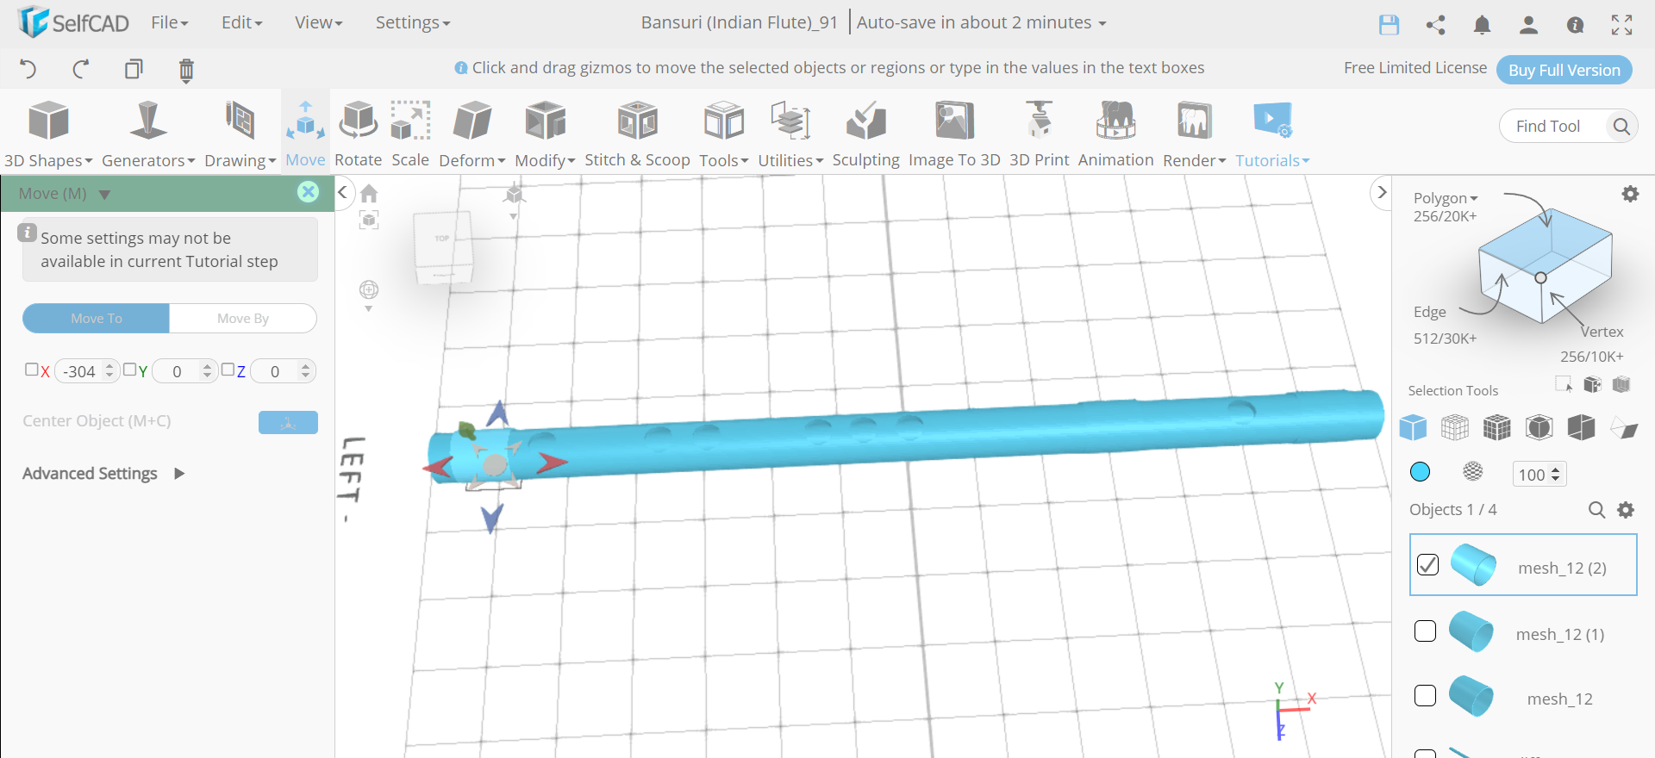The width and height of the screenshot is (1655, 758).
Task: Select Edge selection mode label
Action: coord(1429,312)
